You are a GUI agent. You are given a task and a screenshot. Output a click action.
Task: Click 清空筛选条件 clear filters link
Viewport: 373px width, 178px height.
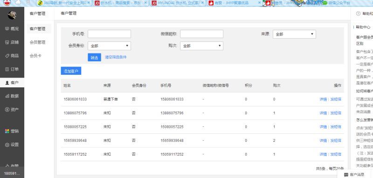click(116, 57)
